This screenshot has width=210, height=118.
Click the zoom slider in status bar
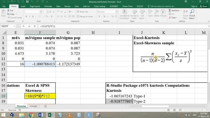[x=193, y=110]
